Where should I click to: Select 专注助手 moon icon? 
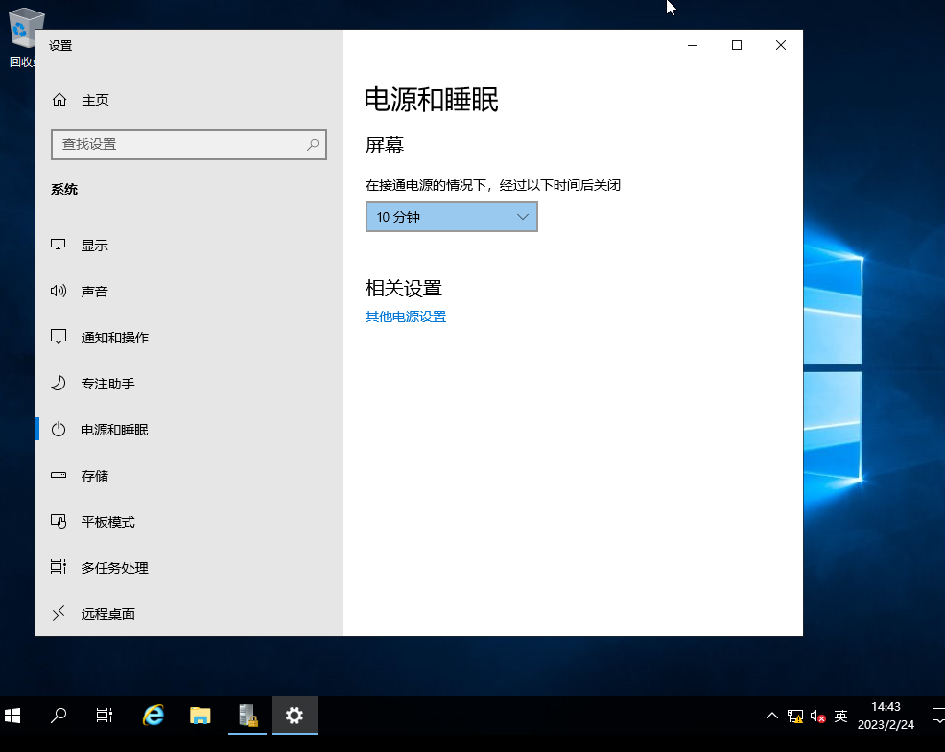[59, 384]
